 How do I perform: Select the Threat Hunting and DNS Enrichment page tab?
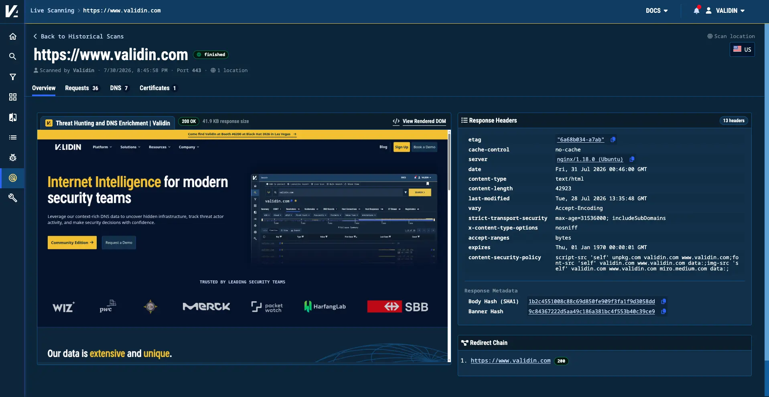point(108,123)
